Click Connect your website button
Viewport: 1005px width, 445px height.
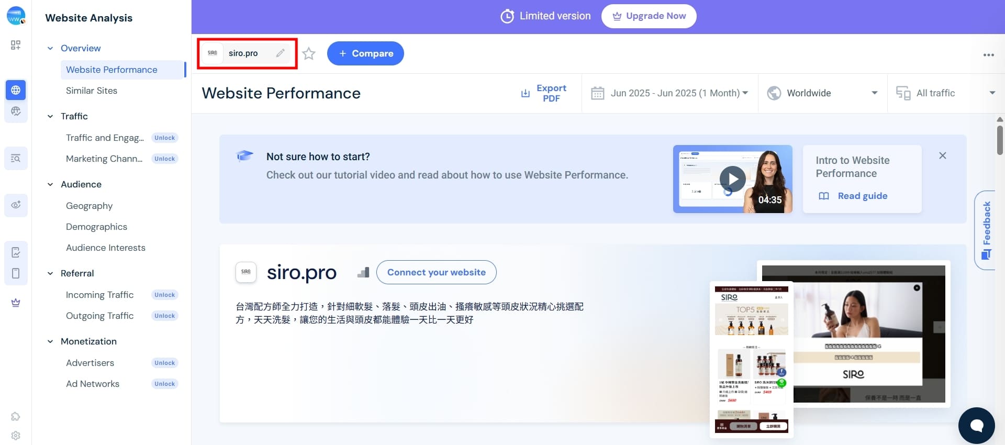point(436,272)
